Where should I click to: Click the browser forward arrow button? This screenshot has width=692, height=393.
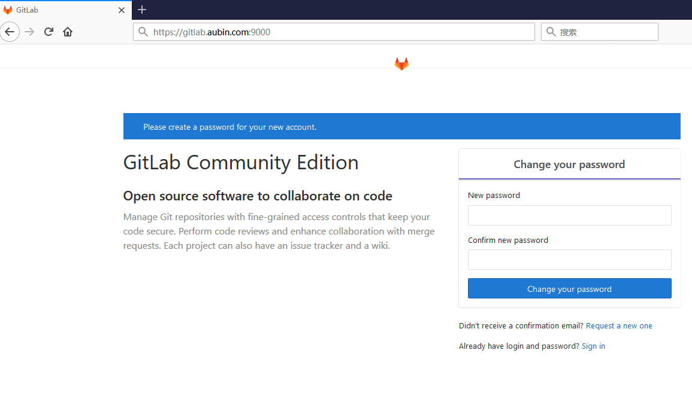point(29,32)
